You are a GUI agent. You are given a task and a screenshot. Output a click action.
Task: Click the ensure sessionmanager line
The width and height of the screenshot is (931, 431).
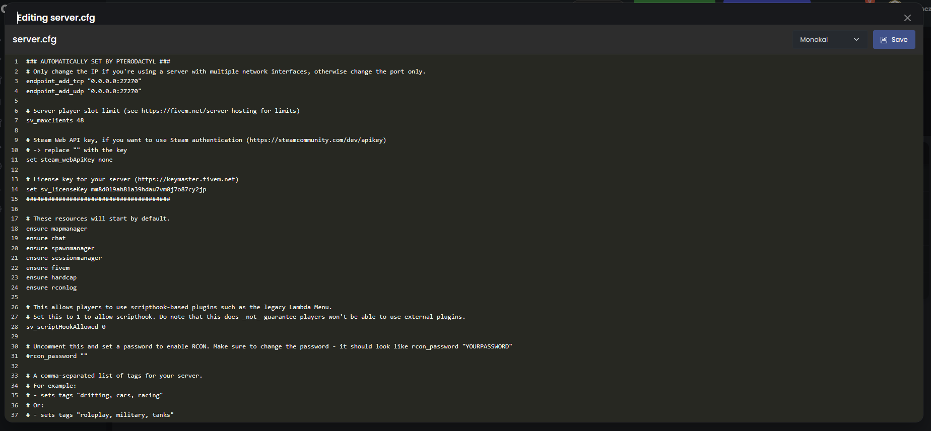(64, 258)
